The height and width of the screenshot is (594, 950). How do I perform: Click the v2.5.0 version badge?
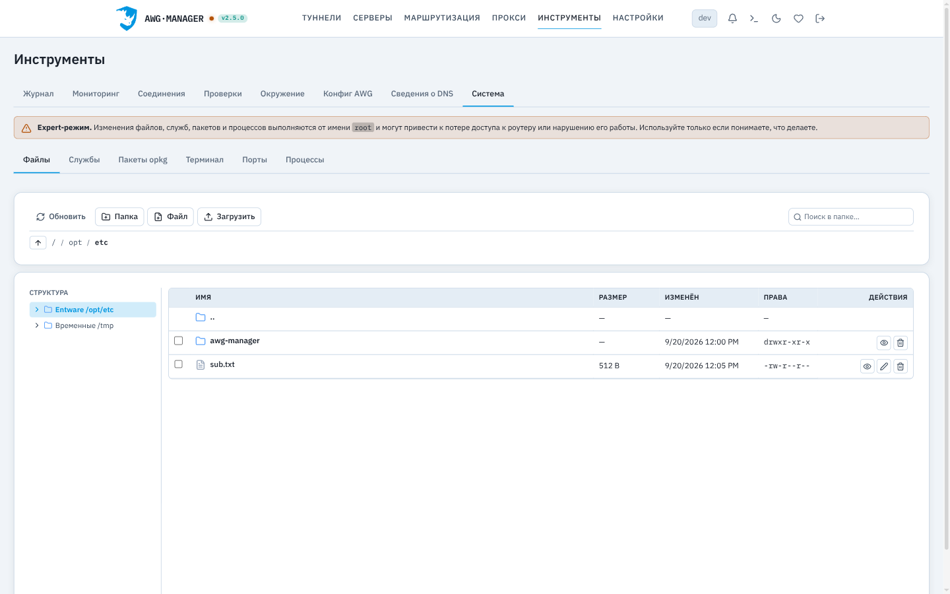(232, 18)
